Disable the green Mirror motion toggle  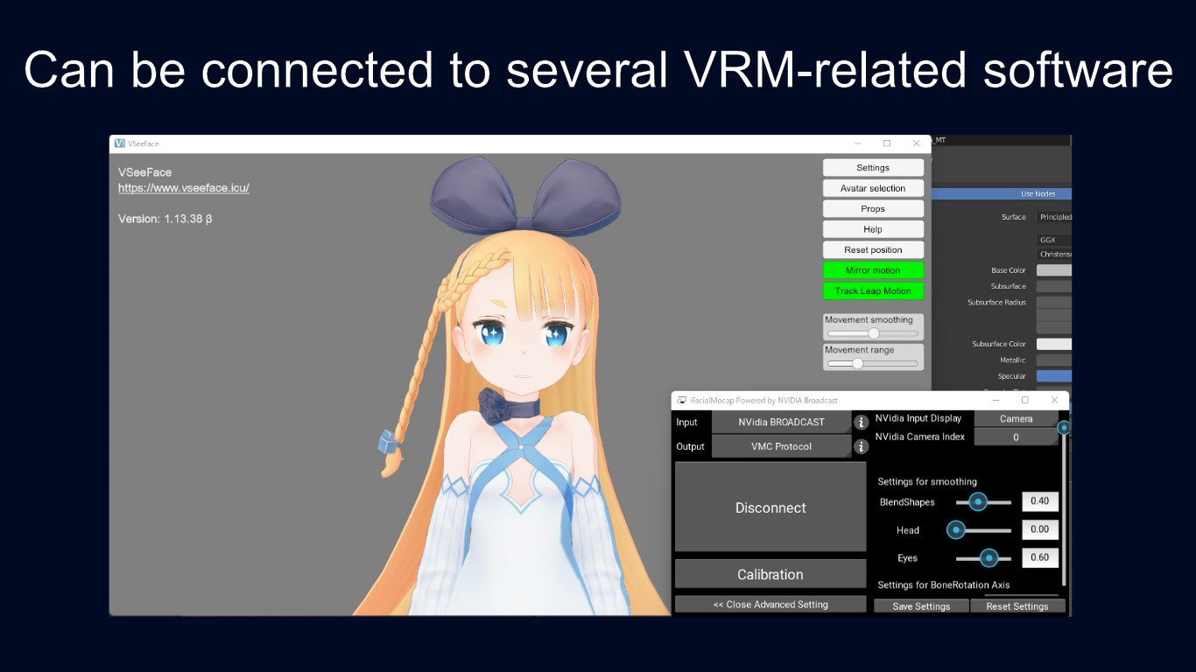[873, 269]
